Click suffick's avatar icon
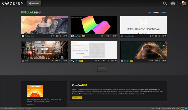Image resolution: width=188 pixels, height=110 pixels. click(72, 61)
